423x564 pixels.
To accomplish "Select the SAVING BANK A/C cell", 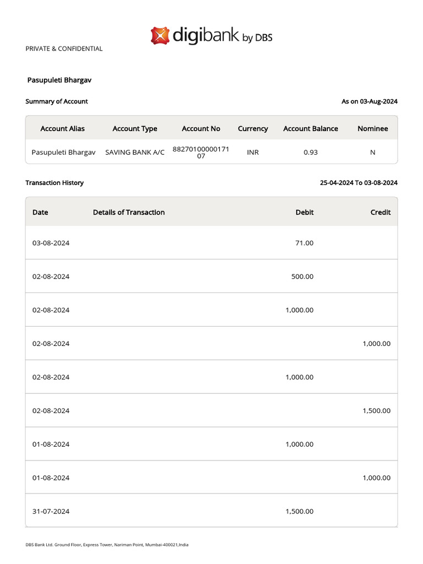I will click(135, 152).
